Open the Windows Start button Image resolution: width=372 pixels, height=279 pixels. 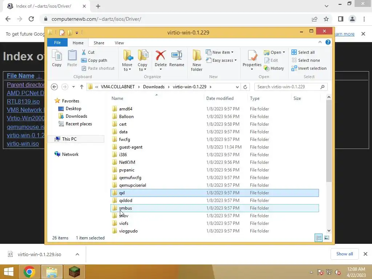9,272
